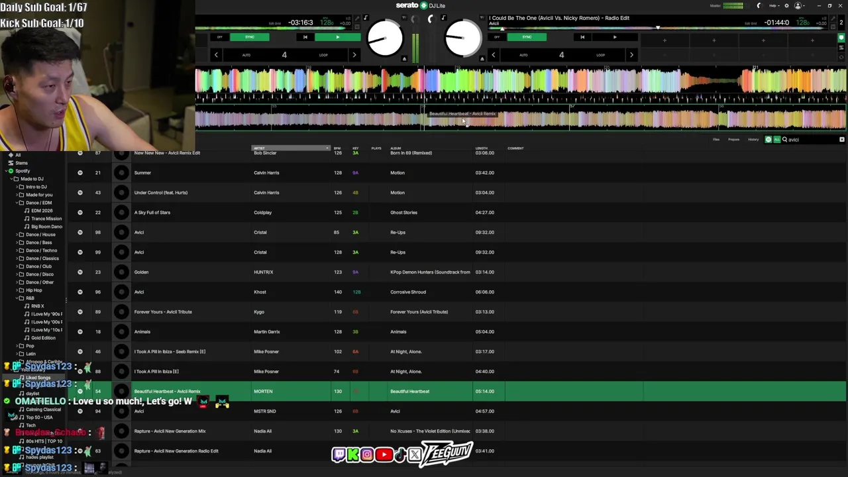Open the Files panel tab
This screenshot has height=477, width=848.
pos(716,140)
